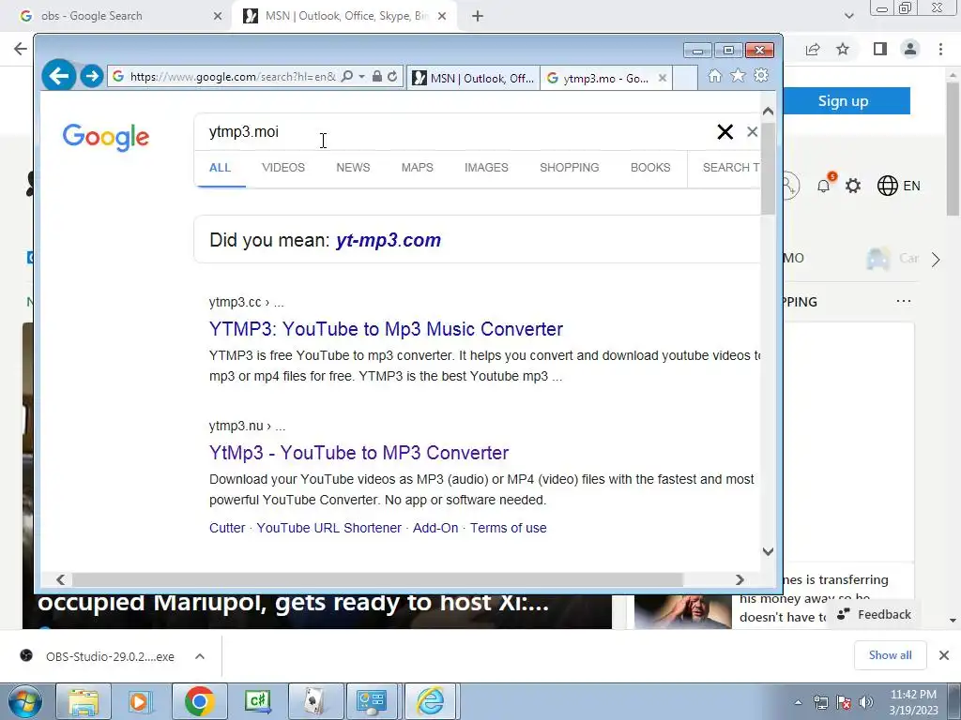Image resolution: width=961 pixels, height=720 pixels.
Task: Click IE horizontal scrollbar right arrow
Action: coord(740,579)
